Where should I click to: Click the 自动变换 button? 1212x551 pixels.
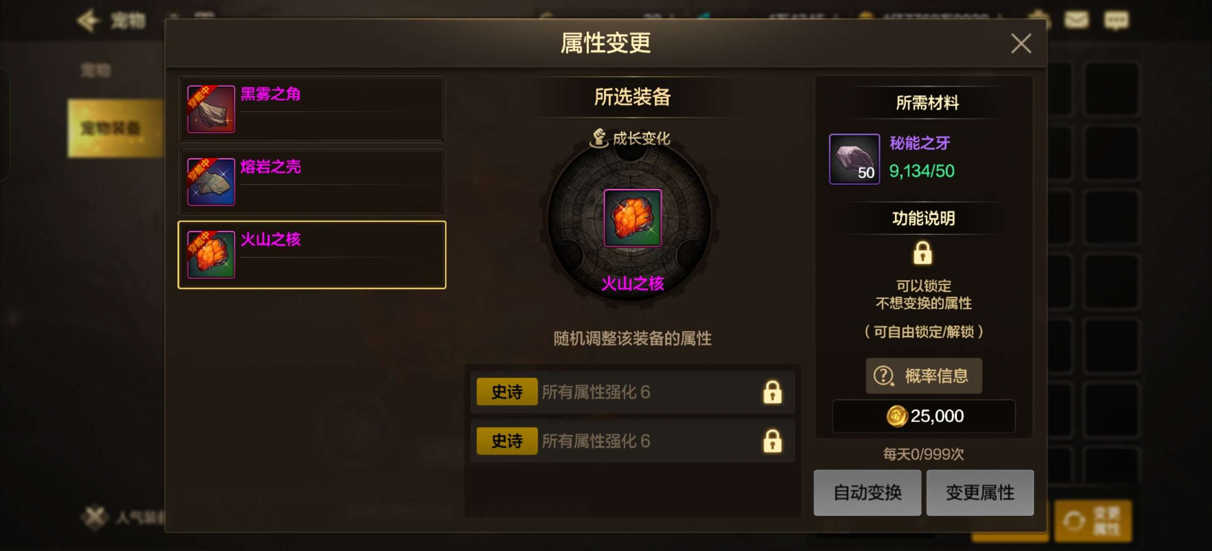coord(867,493)
